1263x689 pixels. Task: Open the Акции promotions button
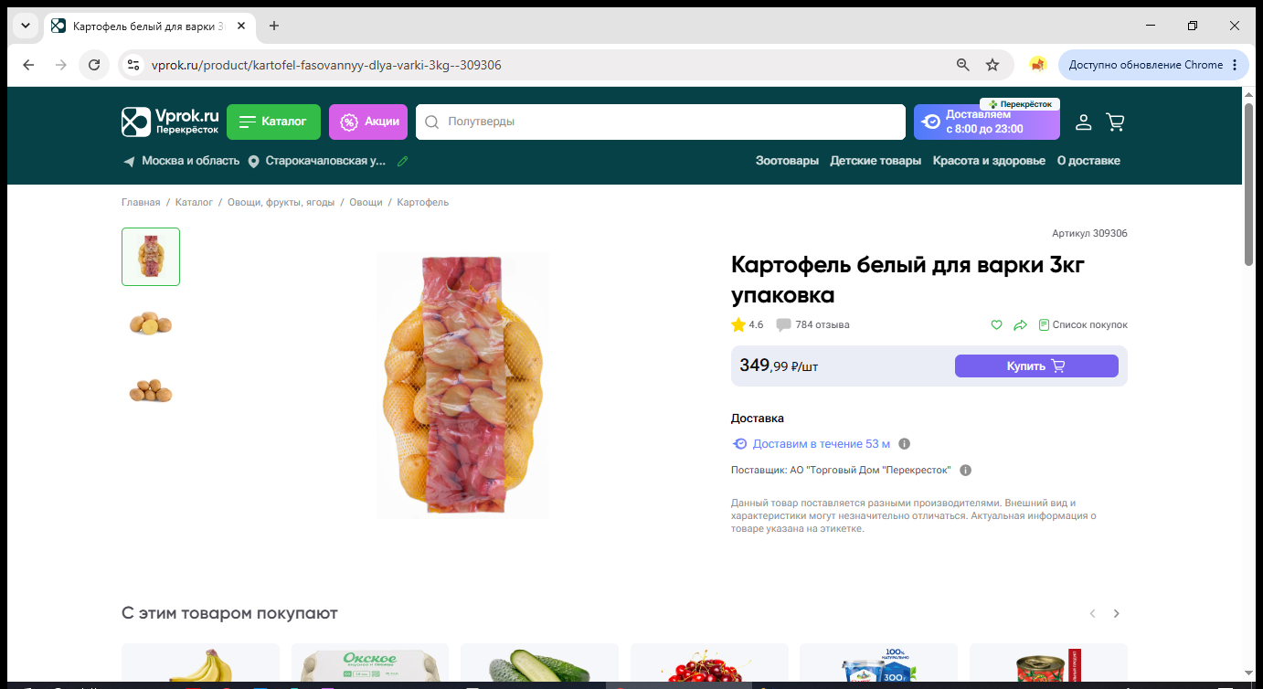pos(368,122)
